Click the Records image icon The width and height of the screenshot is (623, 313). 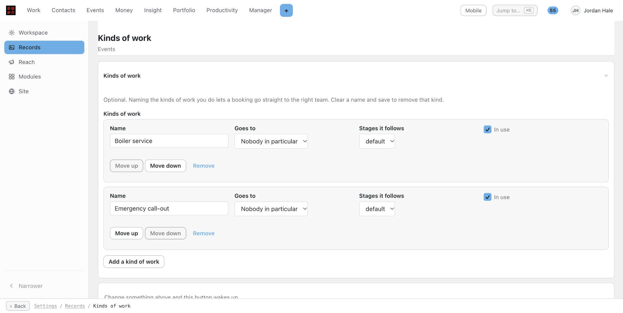tap(12, 47)
